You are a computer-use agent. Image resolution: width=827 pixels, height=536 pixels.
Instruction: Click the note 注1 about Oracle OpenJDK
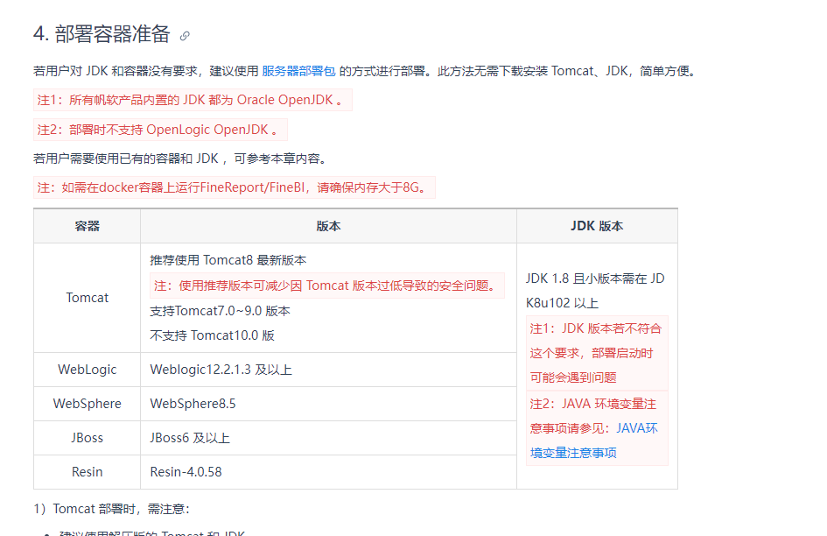[x=193, y=101]
